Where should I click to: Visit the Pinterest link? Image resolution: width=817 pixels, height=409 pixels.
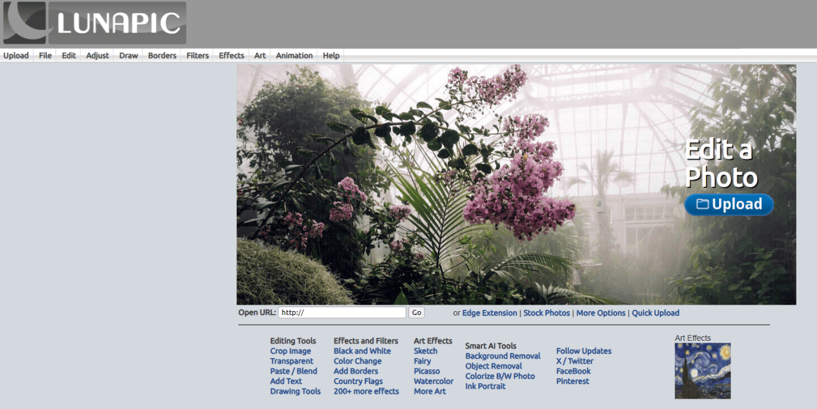572,381
